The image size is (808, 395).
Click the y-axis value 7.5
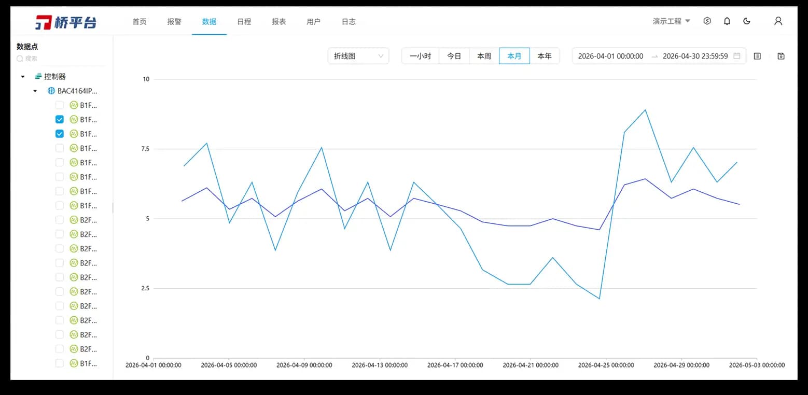pyautogui.click(x=145, y=149)
